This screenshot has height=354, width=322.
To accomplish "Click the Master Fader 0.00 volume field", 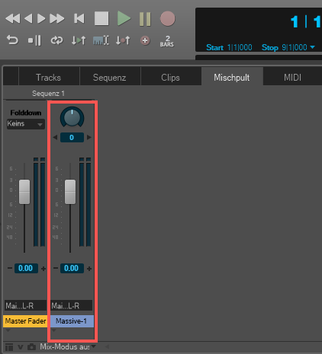I will coord(26,268).
